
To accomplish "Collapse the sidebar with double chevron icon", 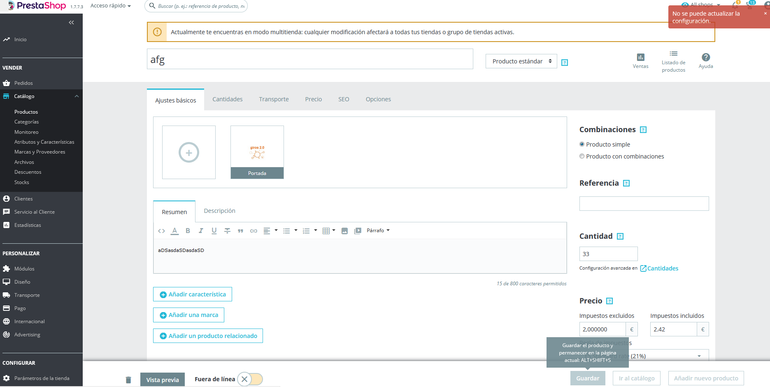I will coord(71,22).
